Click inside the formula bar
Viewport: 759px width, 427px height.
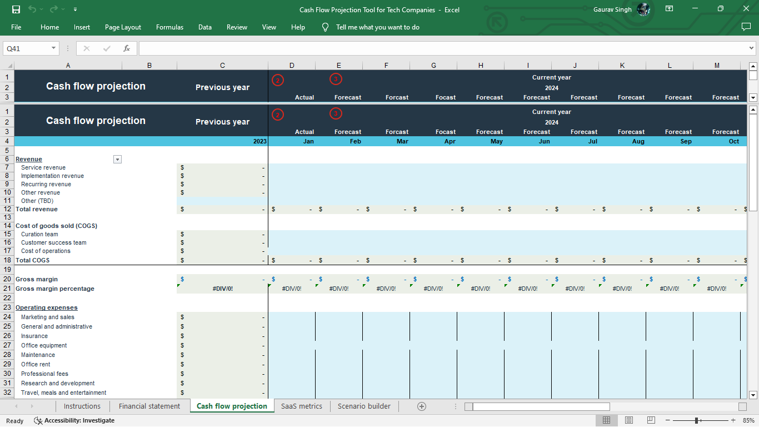(x=389, y=48)
